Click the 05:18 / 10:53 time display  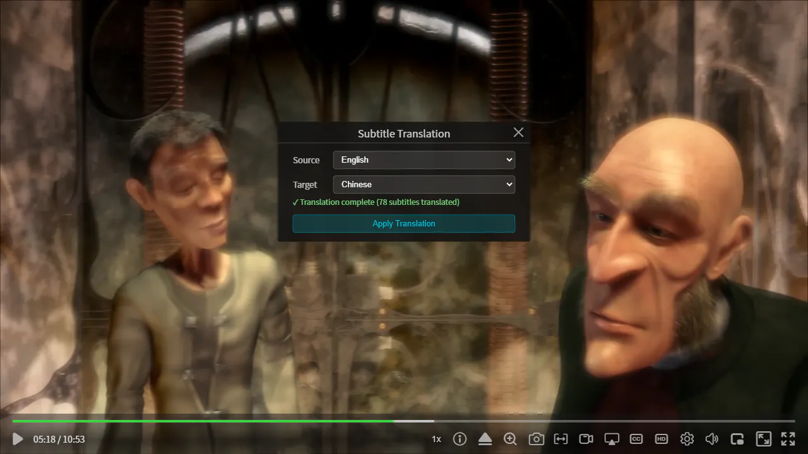point(59,439)
